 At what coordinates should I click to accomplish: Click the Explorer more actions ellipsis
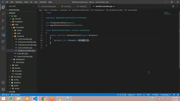tap(33, 6)
